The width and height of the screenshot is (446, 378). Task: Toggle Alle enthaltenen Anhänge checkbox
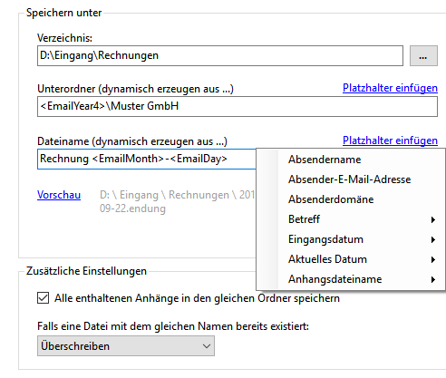[43, 298]
